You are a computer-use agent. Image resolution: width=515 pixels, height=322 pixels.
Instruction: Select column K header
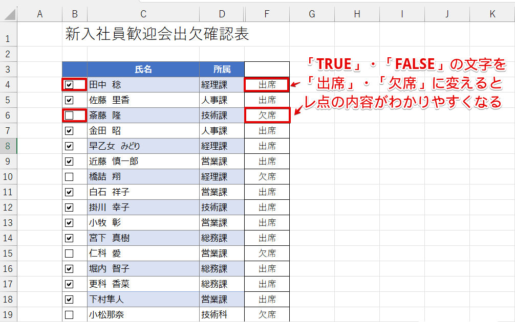tap(492, 14)
